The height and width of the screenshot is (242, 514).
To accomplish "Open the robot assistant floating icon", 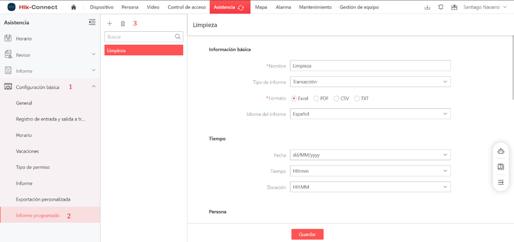I will pos(500,151).
